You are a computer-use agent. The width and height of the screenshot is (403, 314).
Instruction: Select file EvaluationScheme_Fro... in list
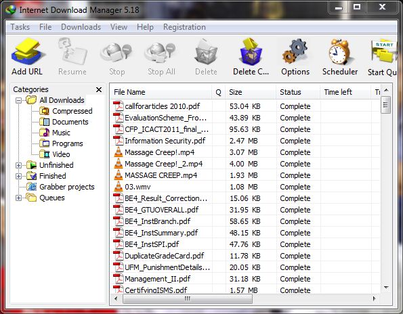pyautogui.click(x=165, y=118)
